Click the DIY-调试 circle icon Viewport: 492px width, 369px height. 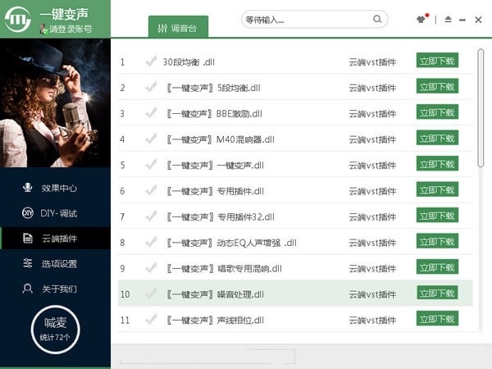(26, 213)
